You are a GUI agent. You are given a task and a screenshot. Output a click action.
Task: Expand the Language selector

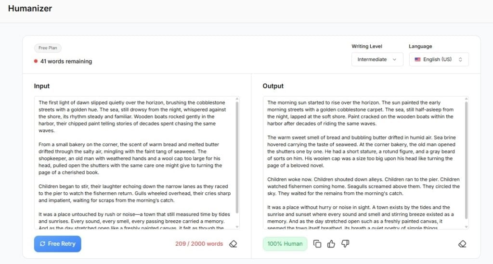click(x=439, y=60)
